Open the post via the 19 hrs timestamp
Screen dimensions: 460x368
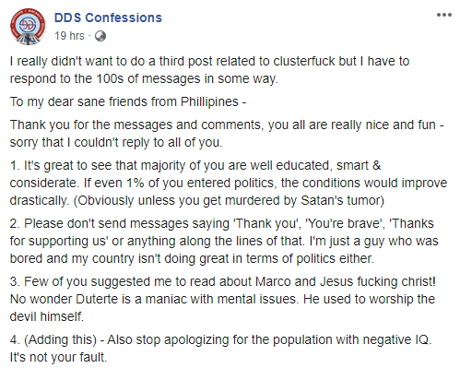point(69,36)
